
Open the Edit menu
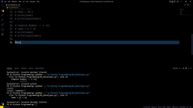[9, 1]
